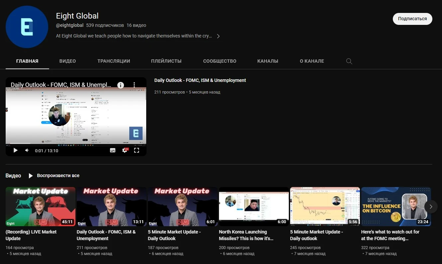Screen dimensions: 442x264
Task: Click the Видео section heading
Action: click(13, 175)
